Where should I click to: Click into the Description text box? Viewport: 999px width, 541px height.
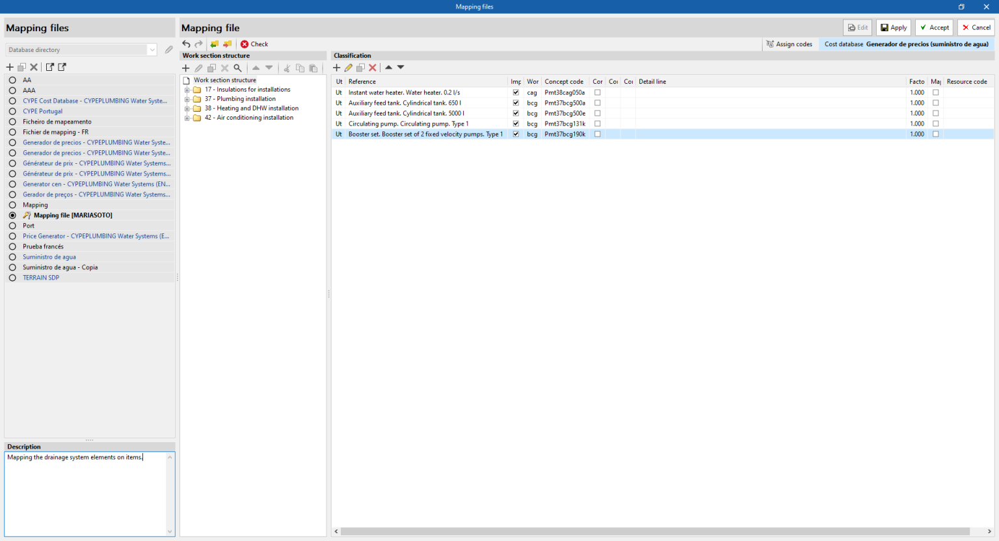tap(85, 494)
